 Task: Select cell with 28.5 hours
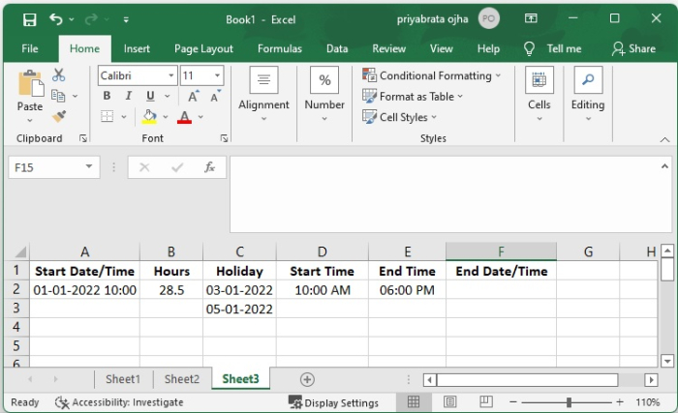click(x=171, y=290)
